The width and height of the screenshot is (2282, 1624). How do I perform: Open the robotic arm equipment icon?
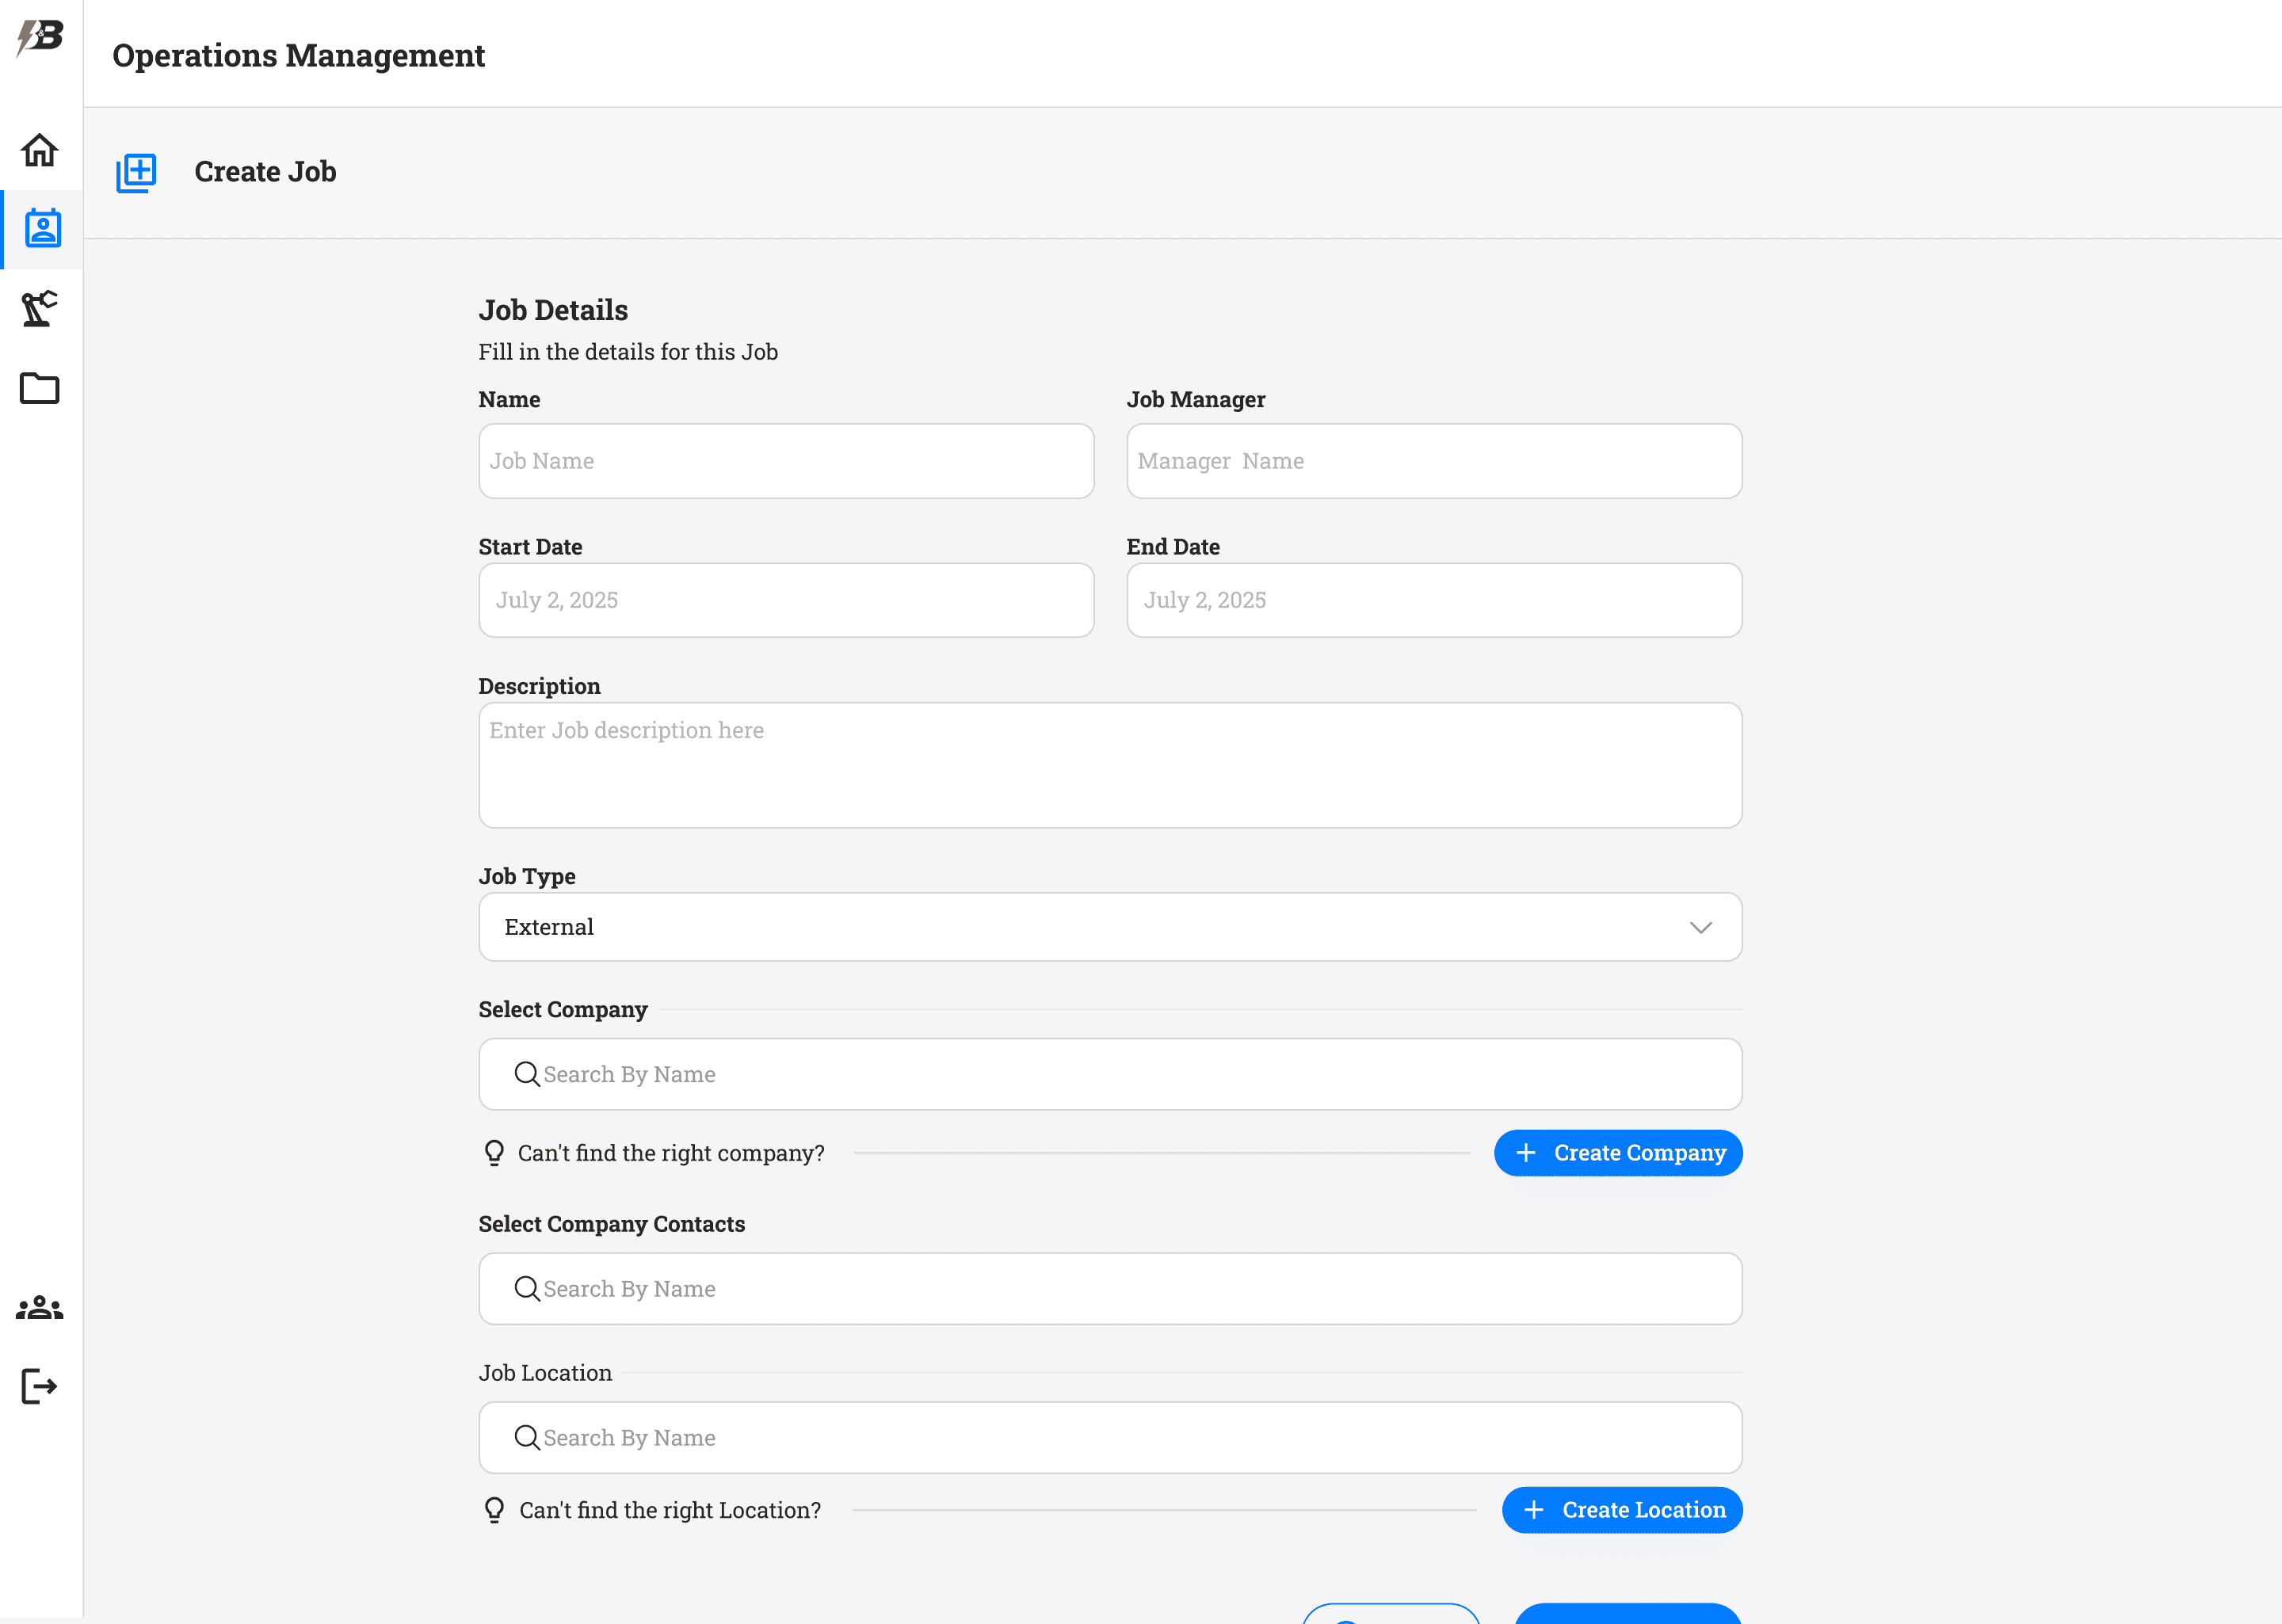(x=40, y=308)
